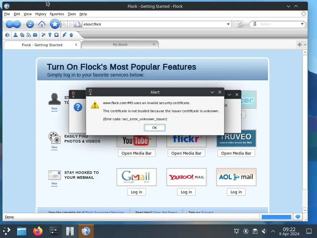Open the File menu
Viewport: 317px width, 238px height.
(x=7, y=14)
